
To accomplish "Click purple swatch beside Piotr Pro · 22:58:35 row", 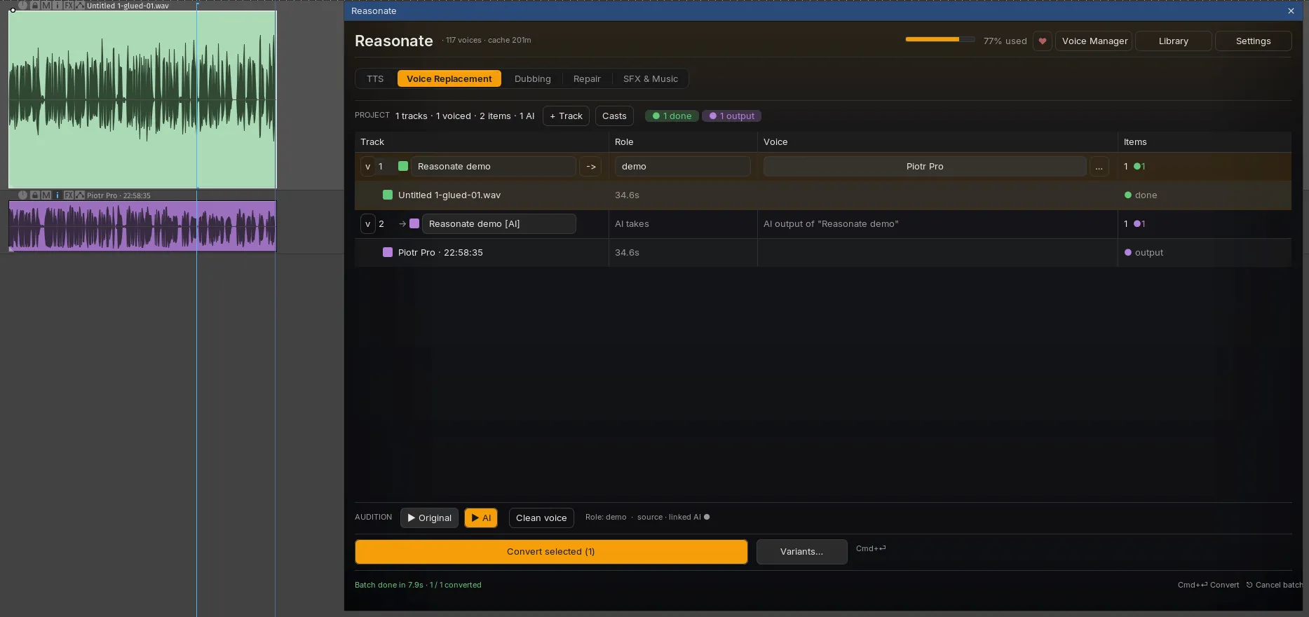I will coord(388,252).
